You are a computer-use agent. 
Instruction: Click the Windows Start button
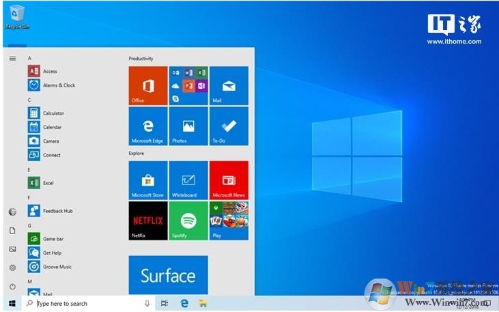[12, 303]
